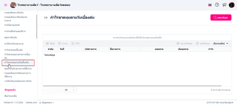Open กำไรขาดทุนตามรายการเบื้องต้น sidebar item
Viewport: 237px width, 105px height.
click(17, 56)
